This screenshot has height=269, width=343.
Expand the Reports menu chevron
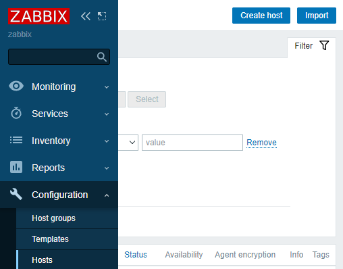pyautogui.click(x=107, y=168)
